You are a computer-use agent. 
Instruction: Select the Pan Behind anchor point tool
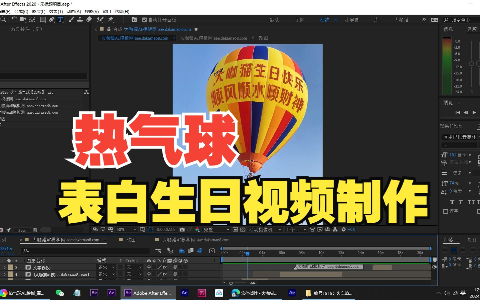[x=32, y=19]
